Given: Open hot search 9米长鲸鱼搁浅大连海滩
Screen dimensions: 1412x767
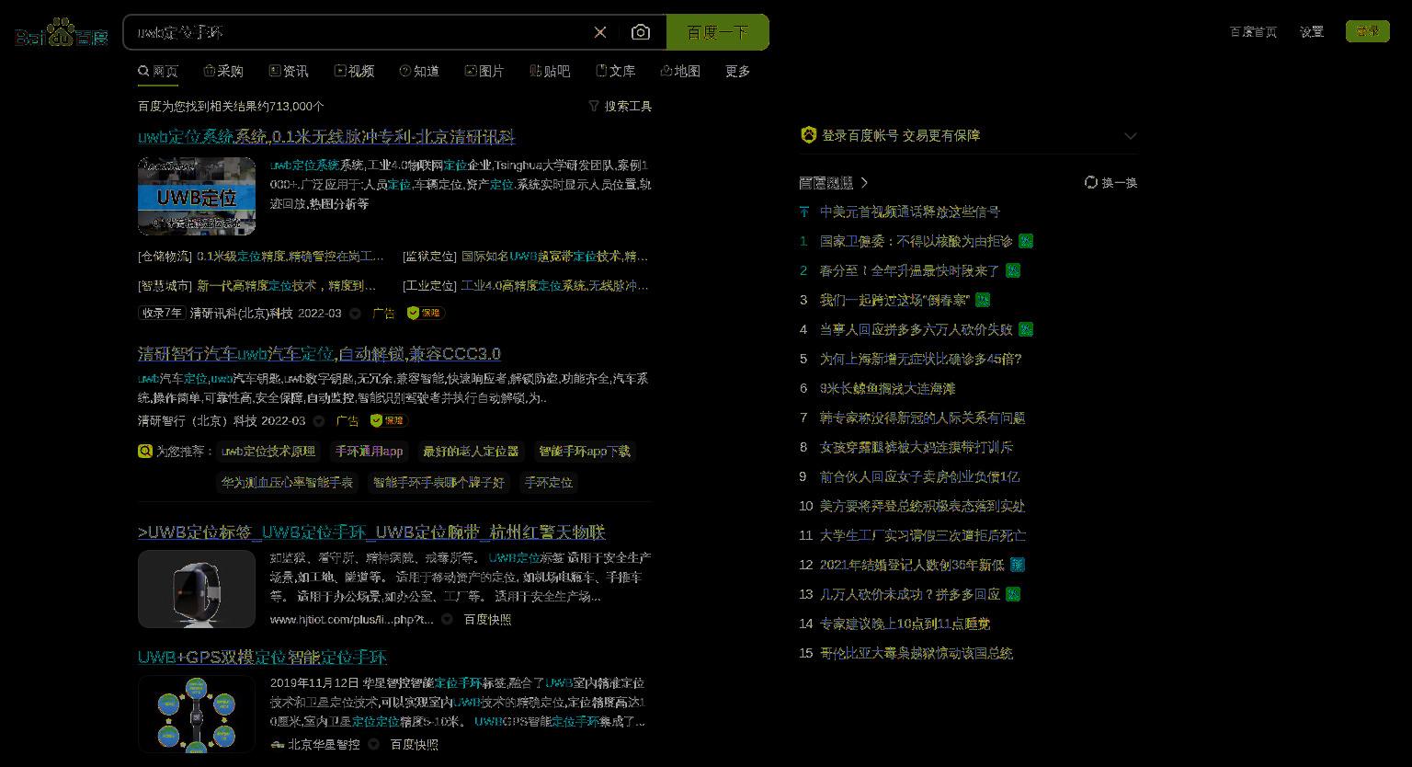Looking at the screenshot, I should click(x=888, y=388).
